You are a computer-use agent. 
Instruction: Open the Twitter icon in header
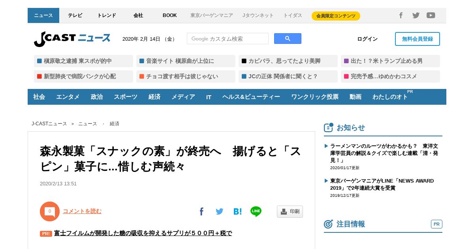416,15
